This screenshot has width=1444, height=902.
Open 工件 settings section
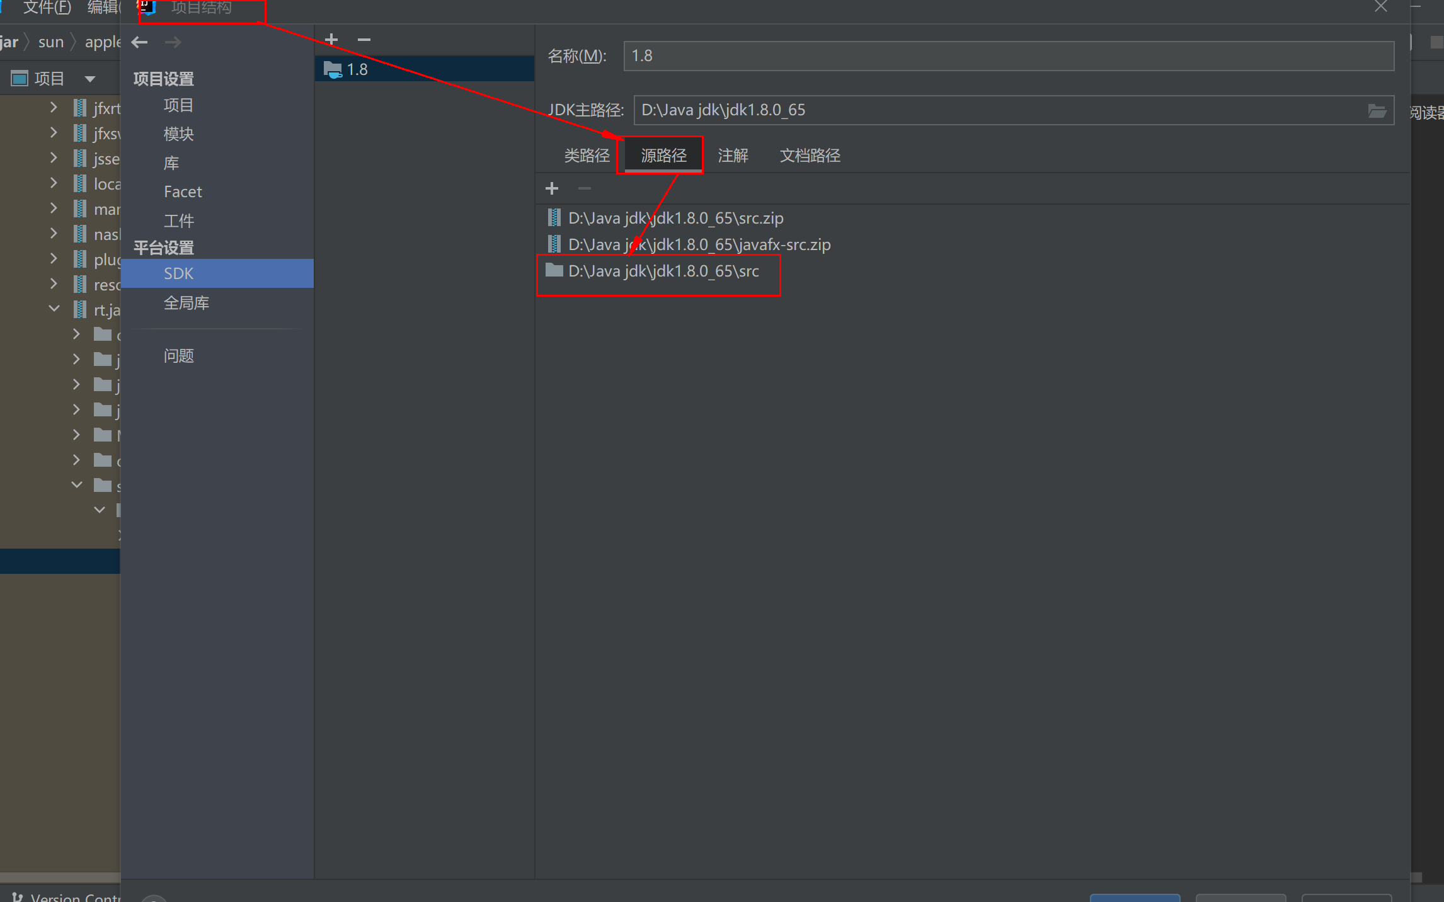tap(178, 221)
